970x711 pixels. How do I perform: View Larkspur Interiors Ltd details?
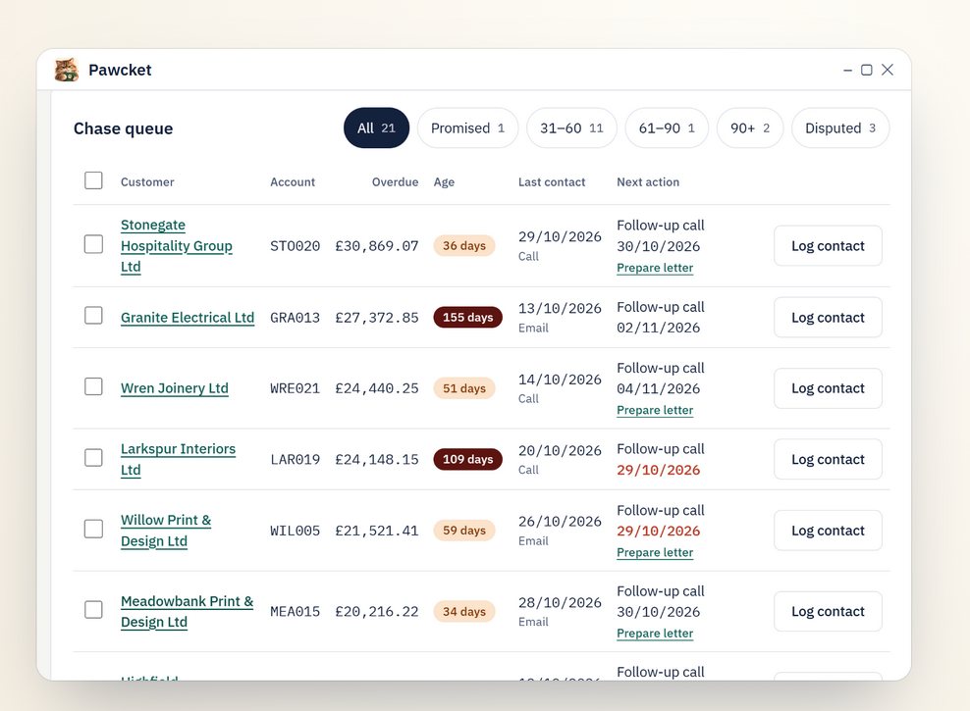click(x=178, y=459)
